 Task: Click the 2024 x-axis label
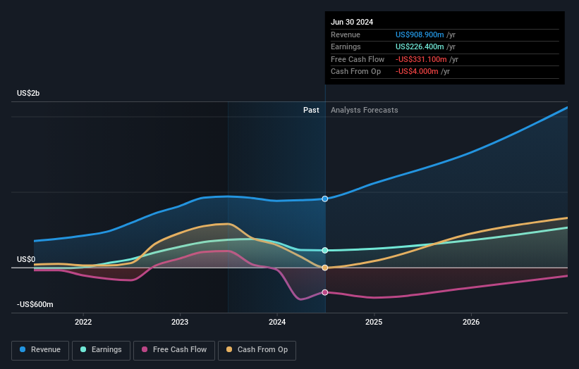tap(277, 322)
